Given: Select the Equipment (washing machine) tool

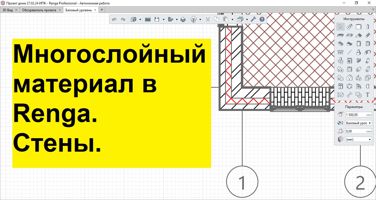Looking at the screenshot, I should [x=350, y=61].
